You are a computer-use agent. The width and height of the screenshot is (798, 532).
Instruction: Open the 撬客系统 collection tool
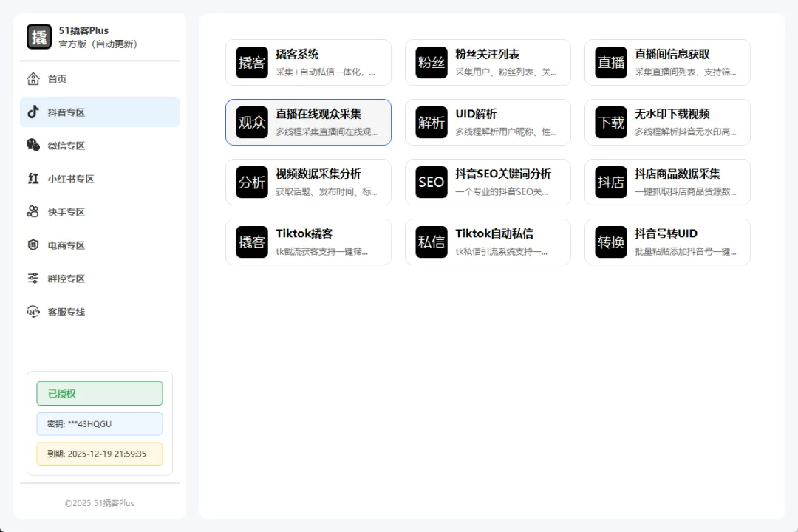point(252,62)
